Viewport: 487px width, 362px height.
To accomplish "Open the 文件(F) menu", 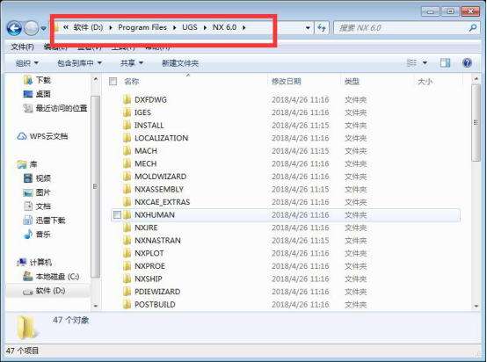I will pos(22,47).
